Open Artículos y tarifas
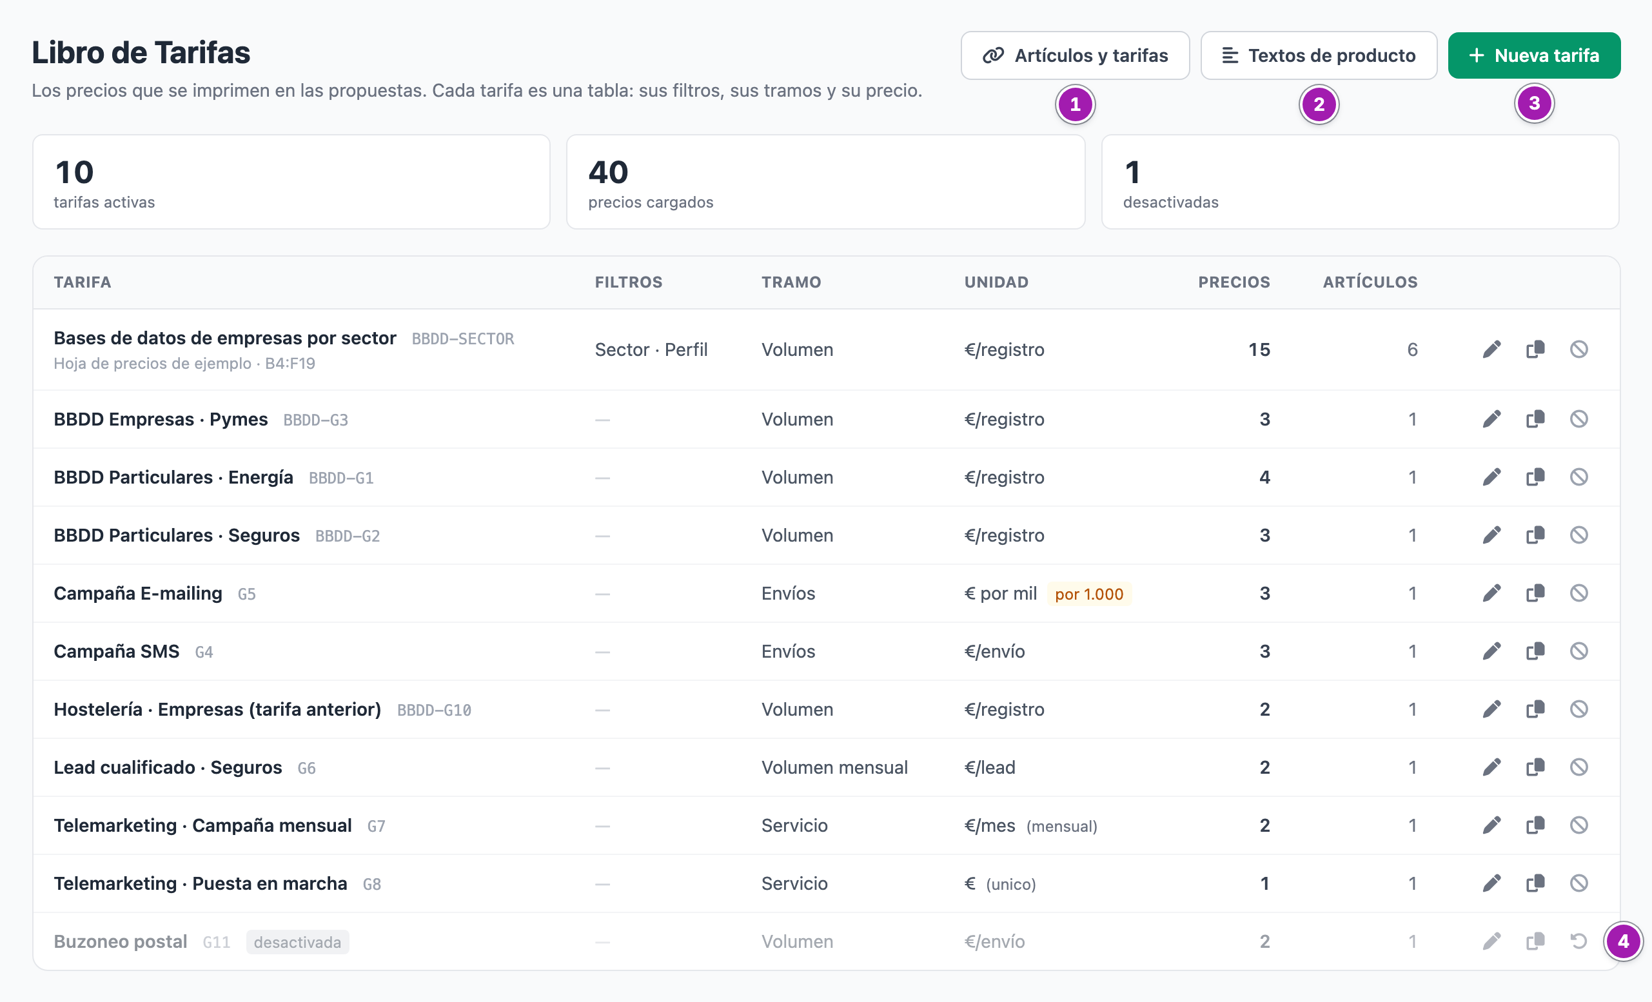 pos(1075,55)
